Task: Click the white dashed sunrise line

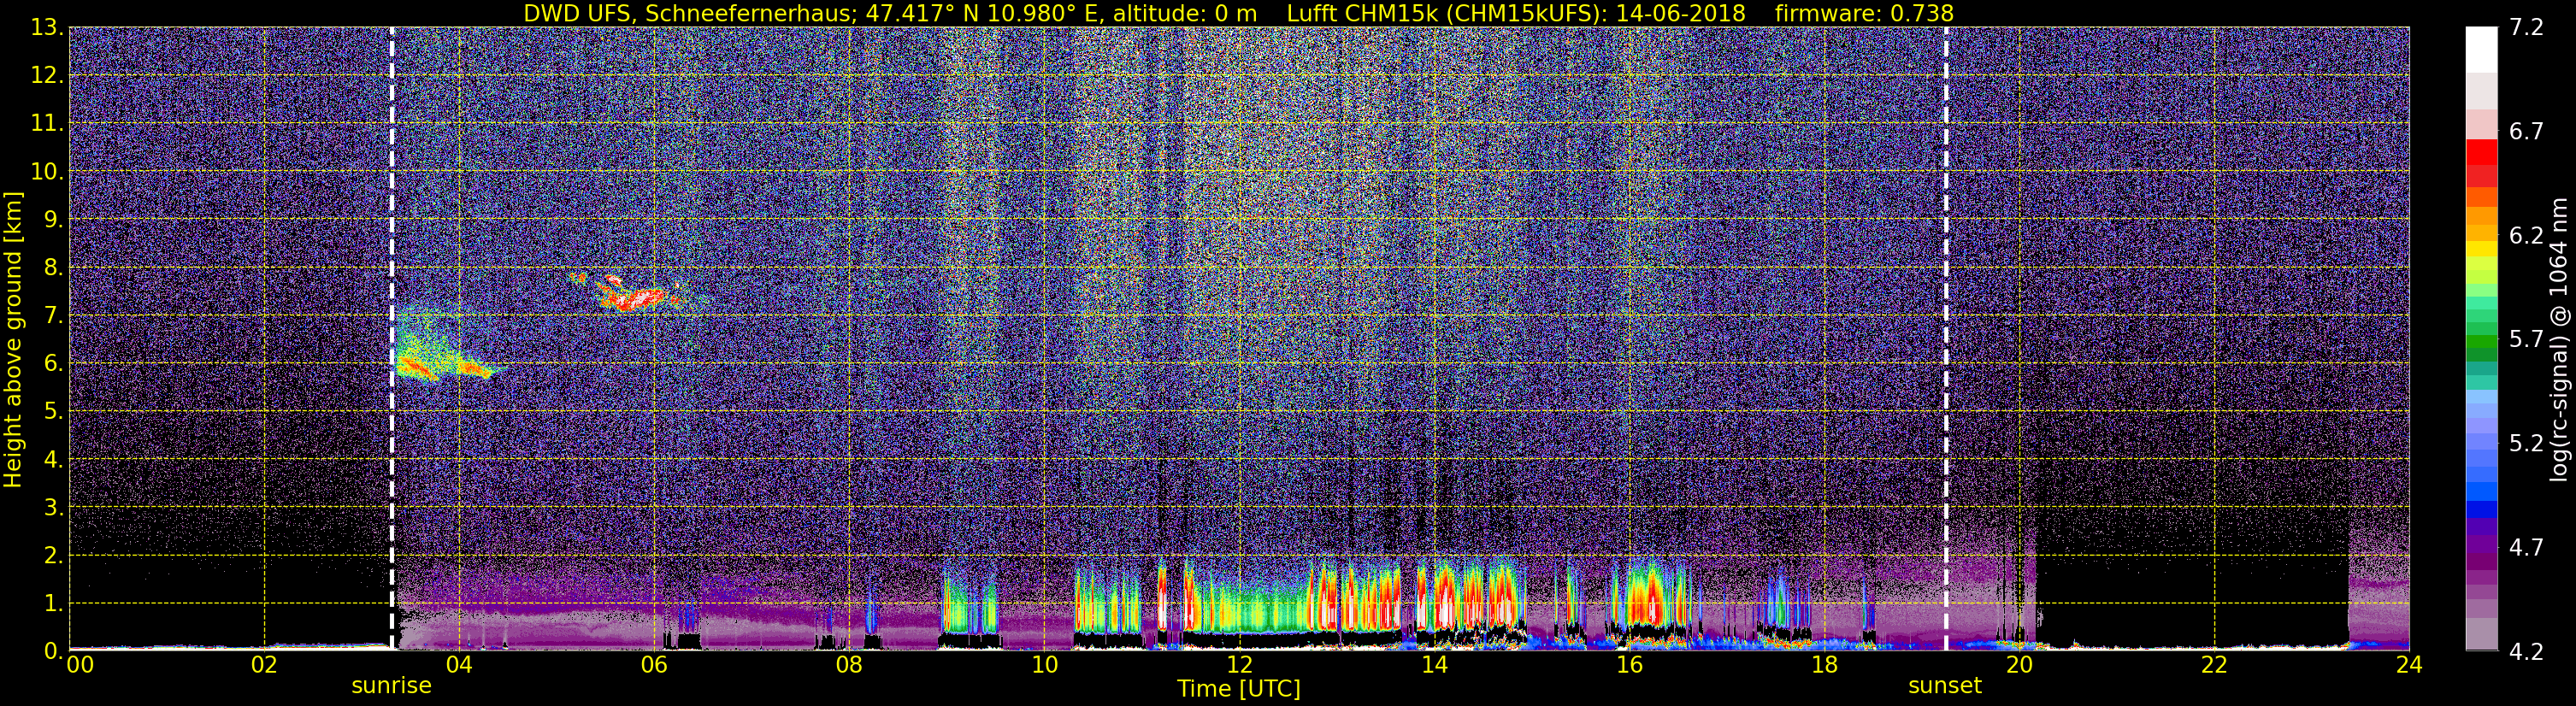Action: [x=391, y=338]
